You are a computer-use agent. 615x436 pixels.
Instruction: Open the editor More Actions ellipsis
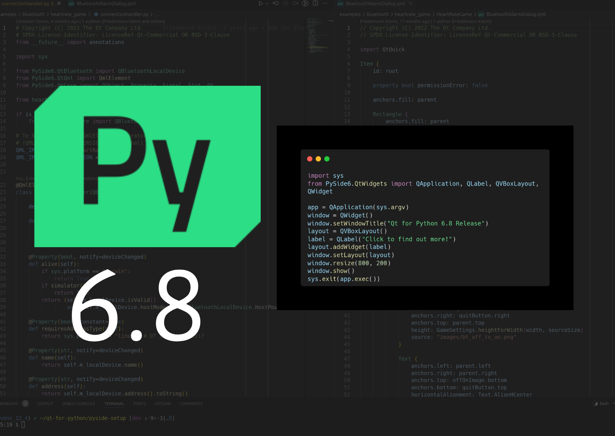point(325,4)
